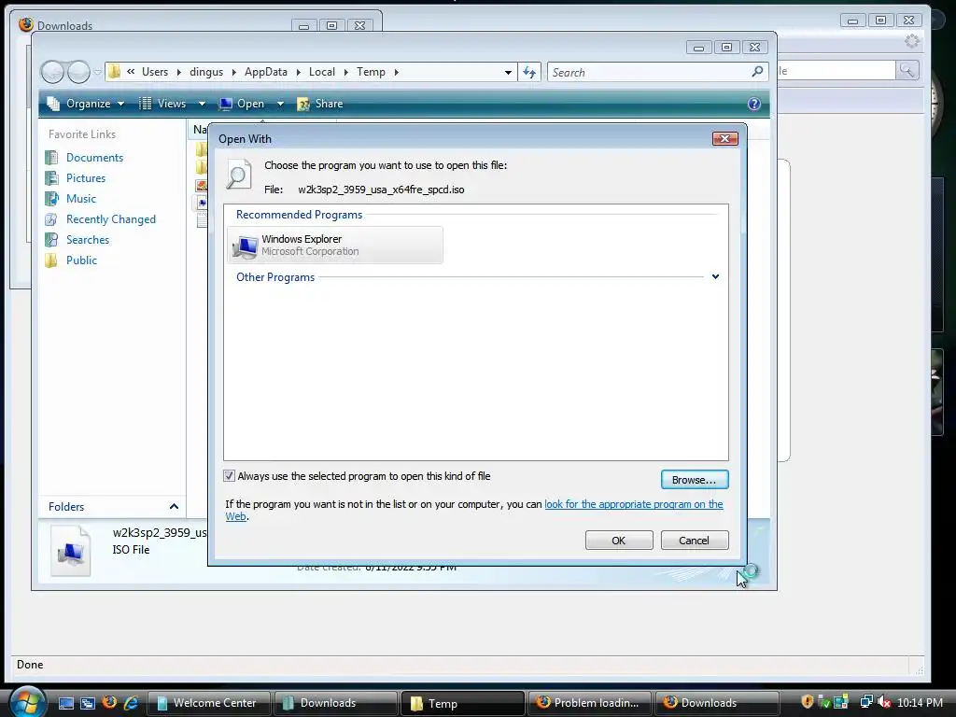Click the gear icon in background window
956x717 pixels.
[x=912, y=41]
